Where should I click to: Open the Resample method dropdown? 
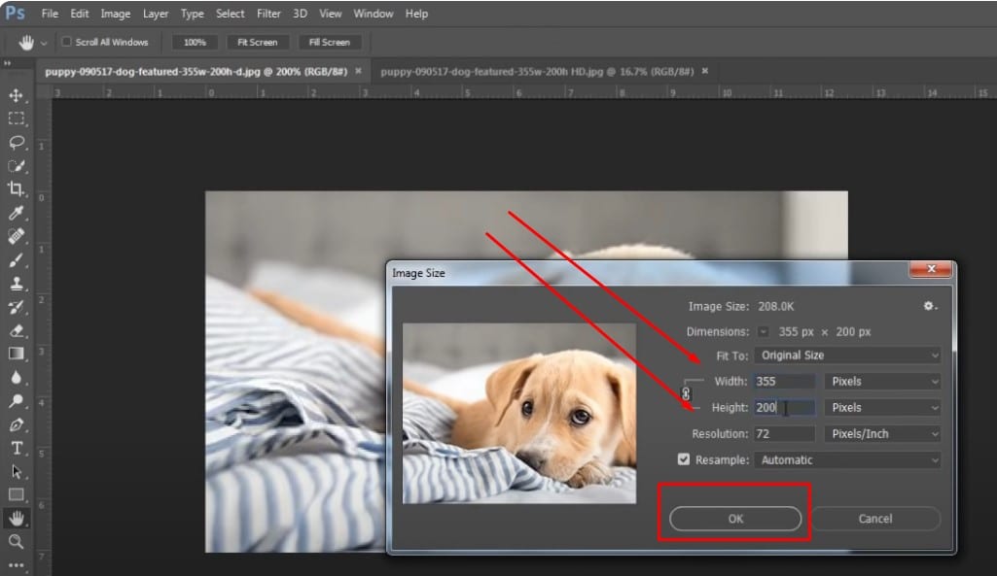click(x=847, y=459)
